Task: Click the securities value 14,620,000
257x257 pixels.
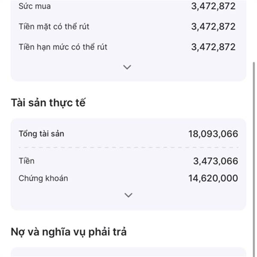Action: tap(213, 178)
